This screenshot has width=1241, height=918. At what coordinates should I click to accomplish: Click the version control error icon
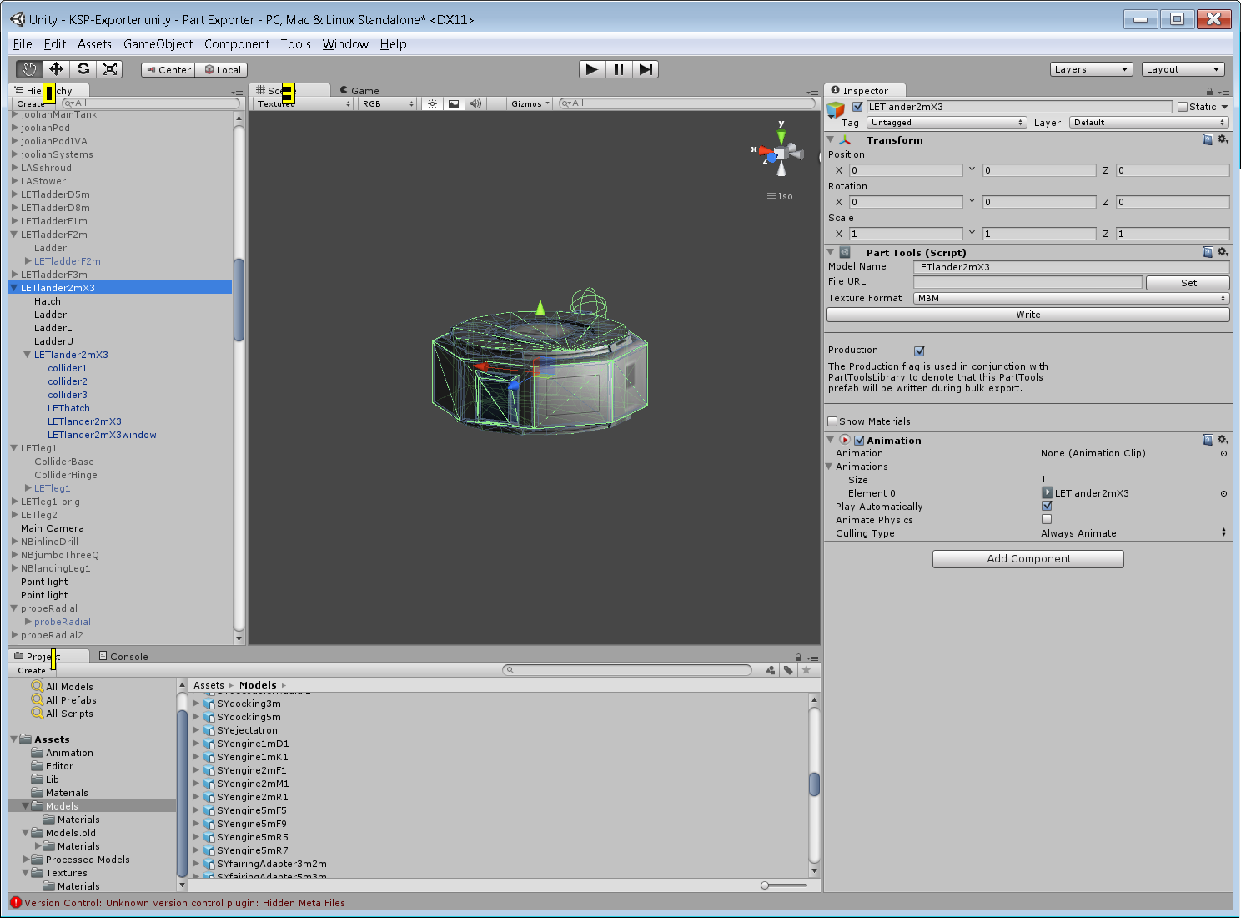click(x=16, y=902)
